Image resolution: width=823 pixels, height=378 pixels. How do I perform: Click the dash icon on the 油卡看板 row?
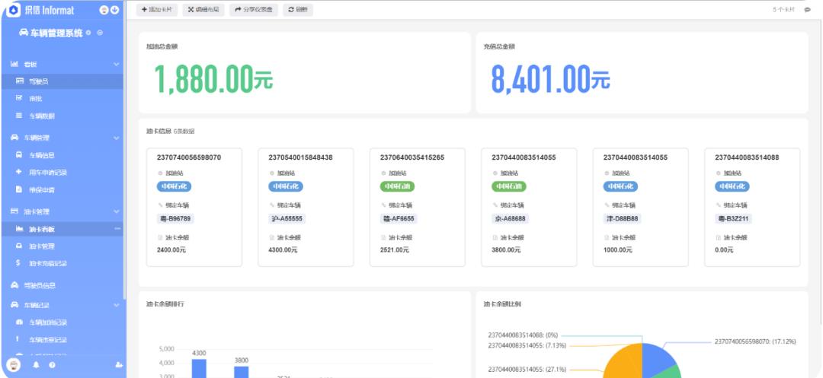(117, 229)
